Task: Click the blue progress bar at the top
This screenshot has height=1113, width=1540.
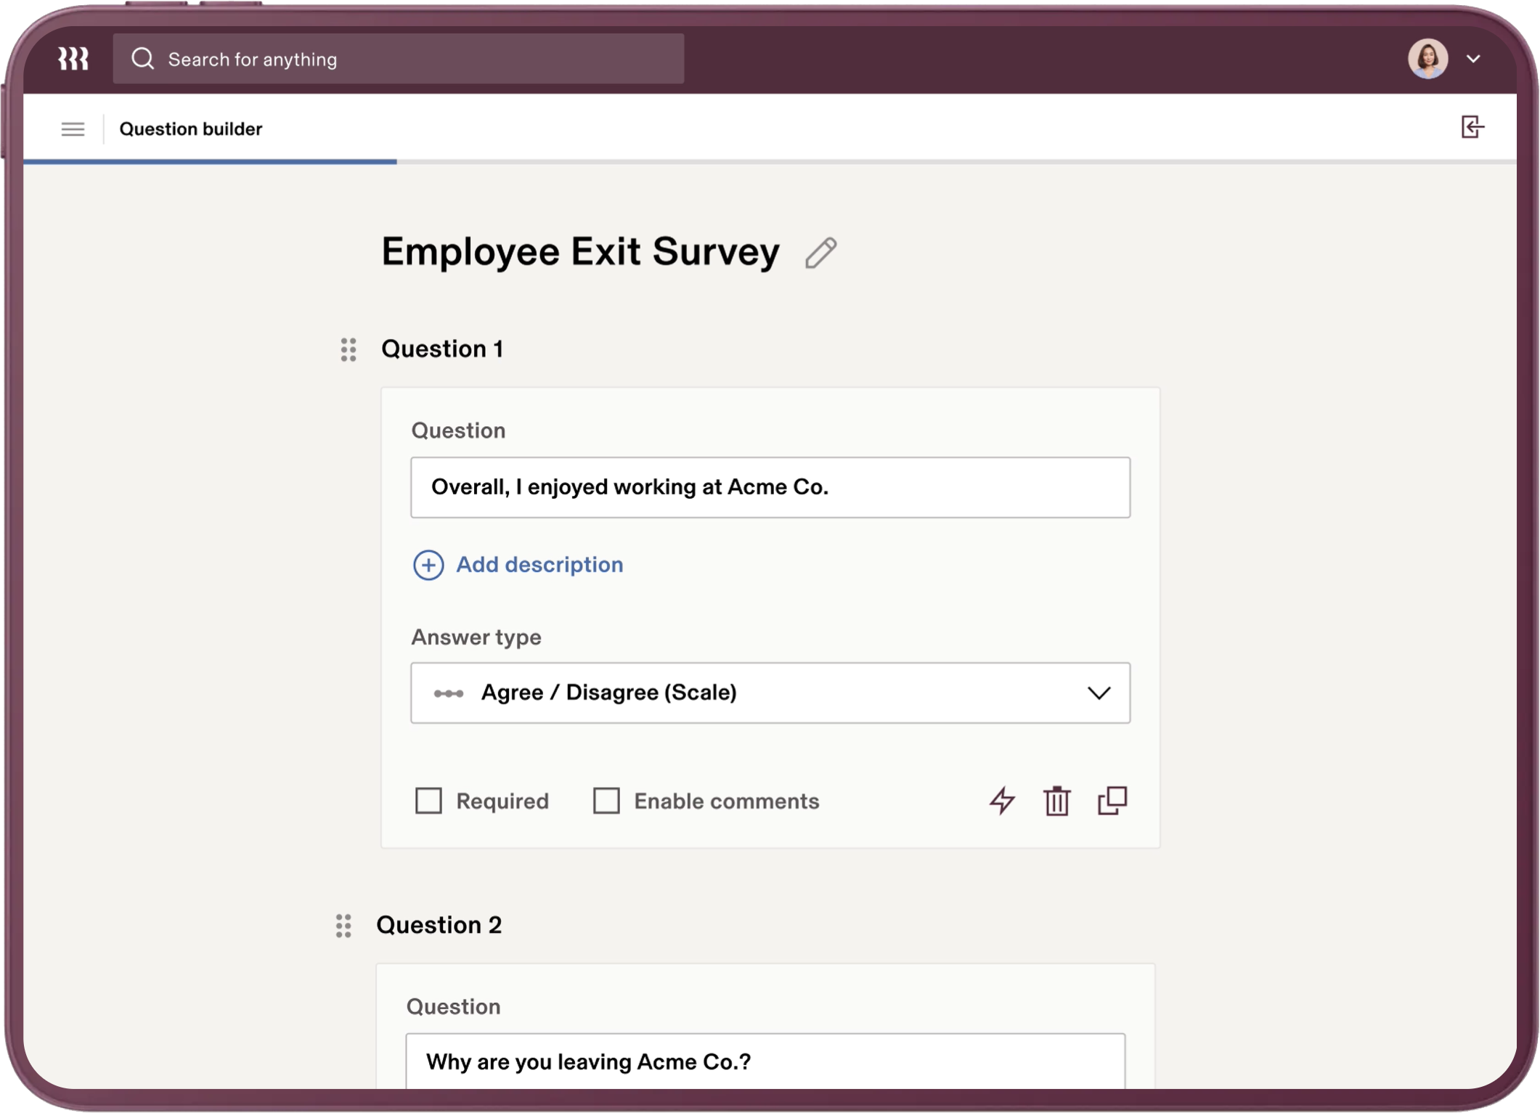Action: (x=211, y=161)
